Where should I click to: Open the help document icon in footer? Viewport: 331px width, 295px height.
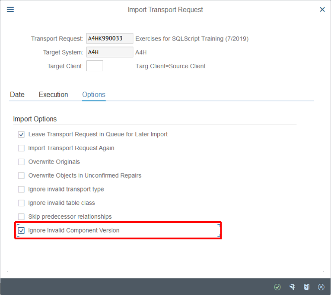[x=306, y=287]
